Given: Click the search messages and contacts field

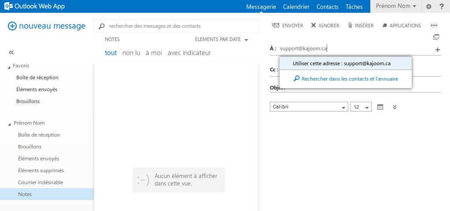Looking at the screenshot, I should (176, 26).
